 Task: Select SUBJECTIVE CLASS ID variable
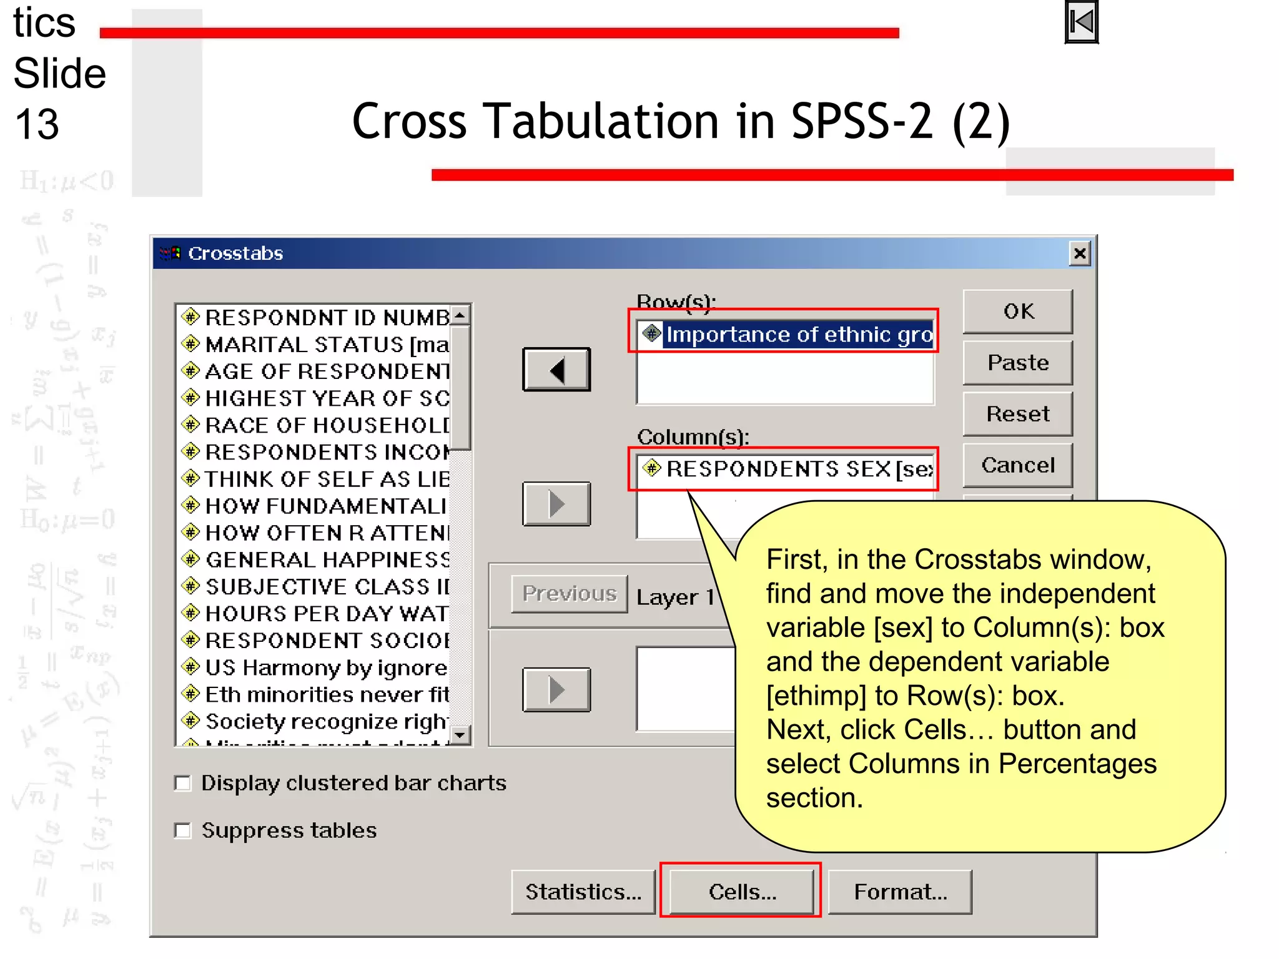(x=315, y=586)
